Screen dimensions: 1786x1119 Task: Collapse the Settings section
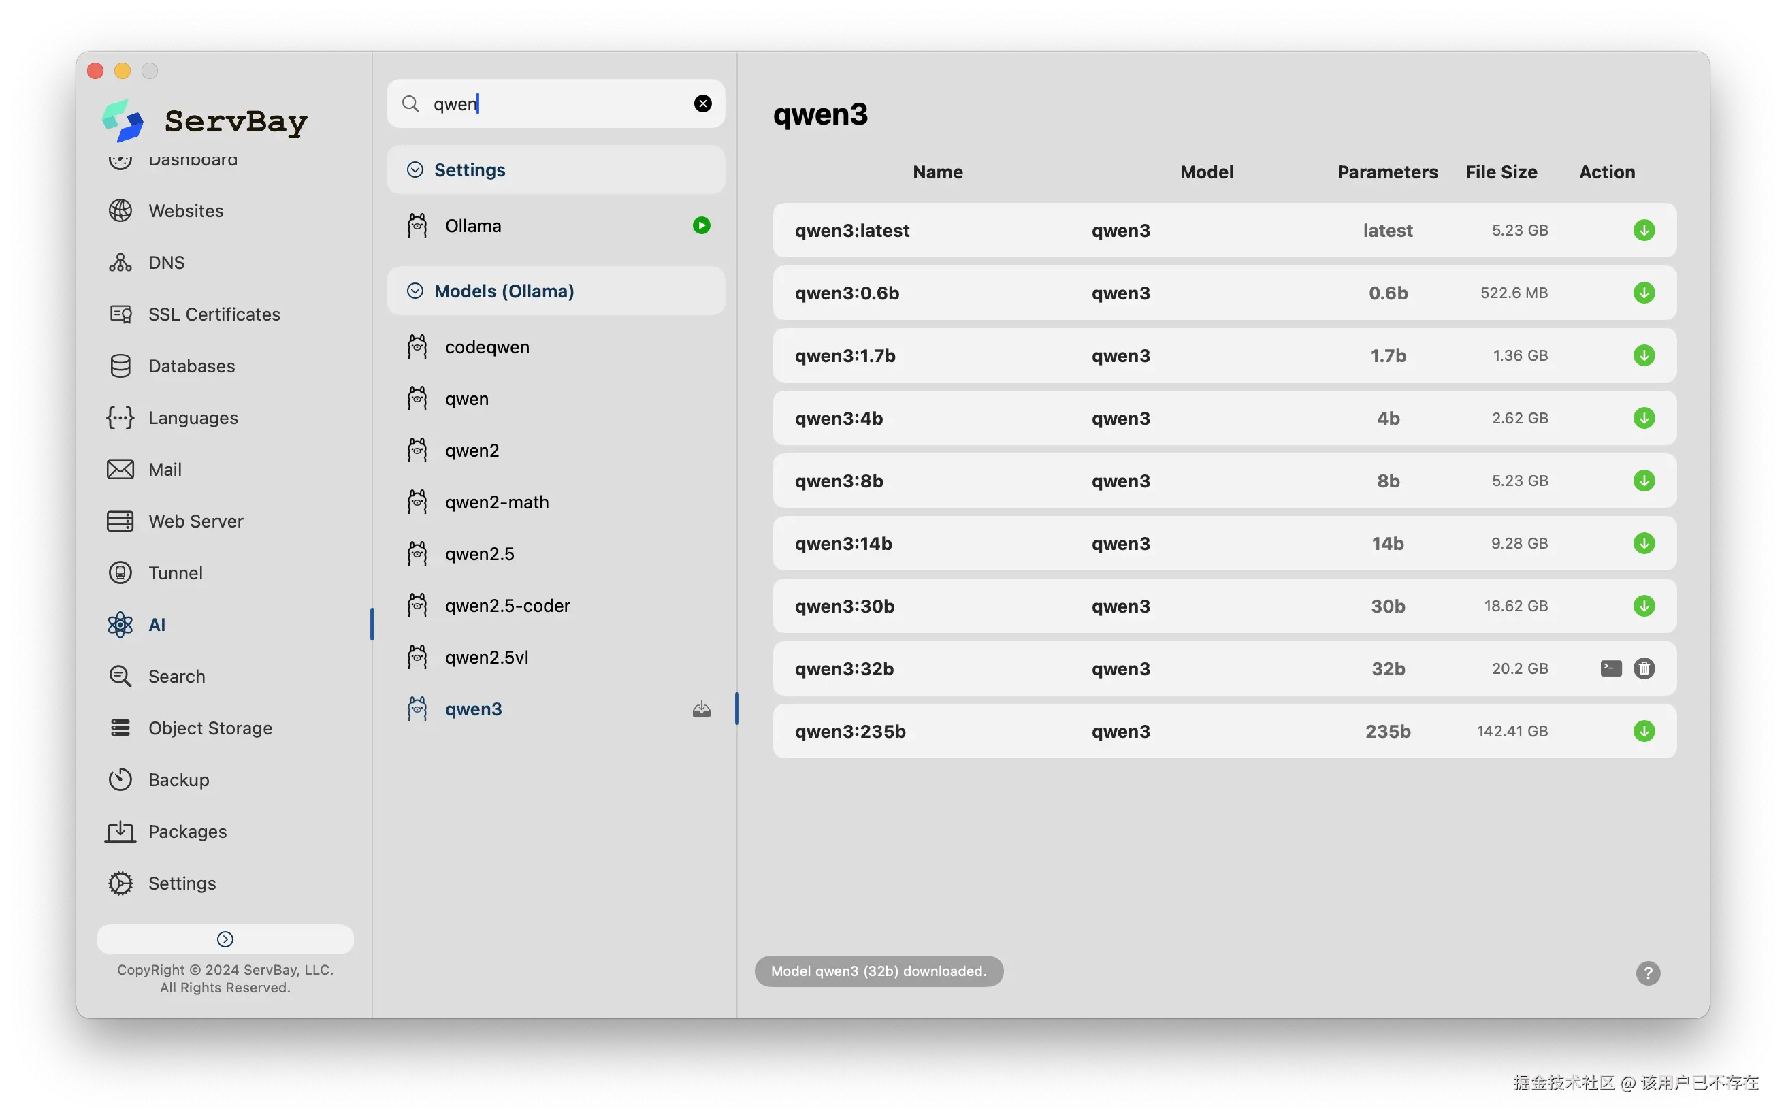pos(415,170)
